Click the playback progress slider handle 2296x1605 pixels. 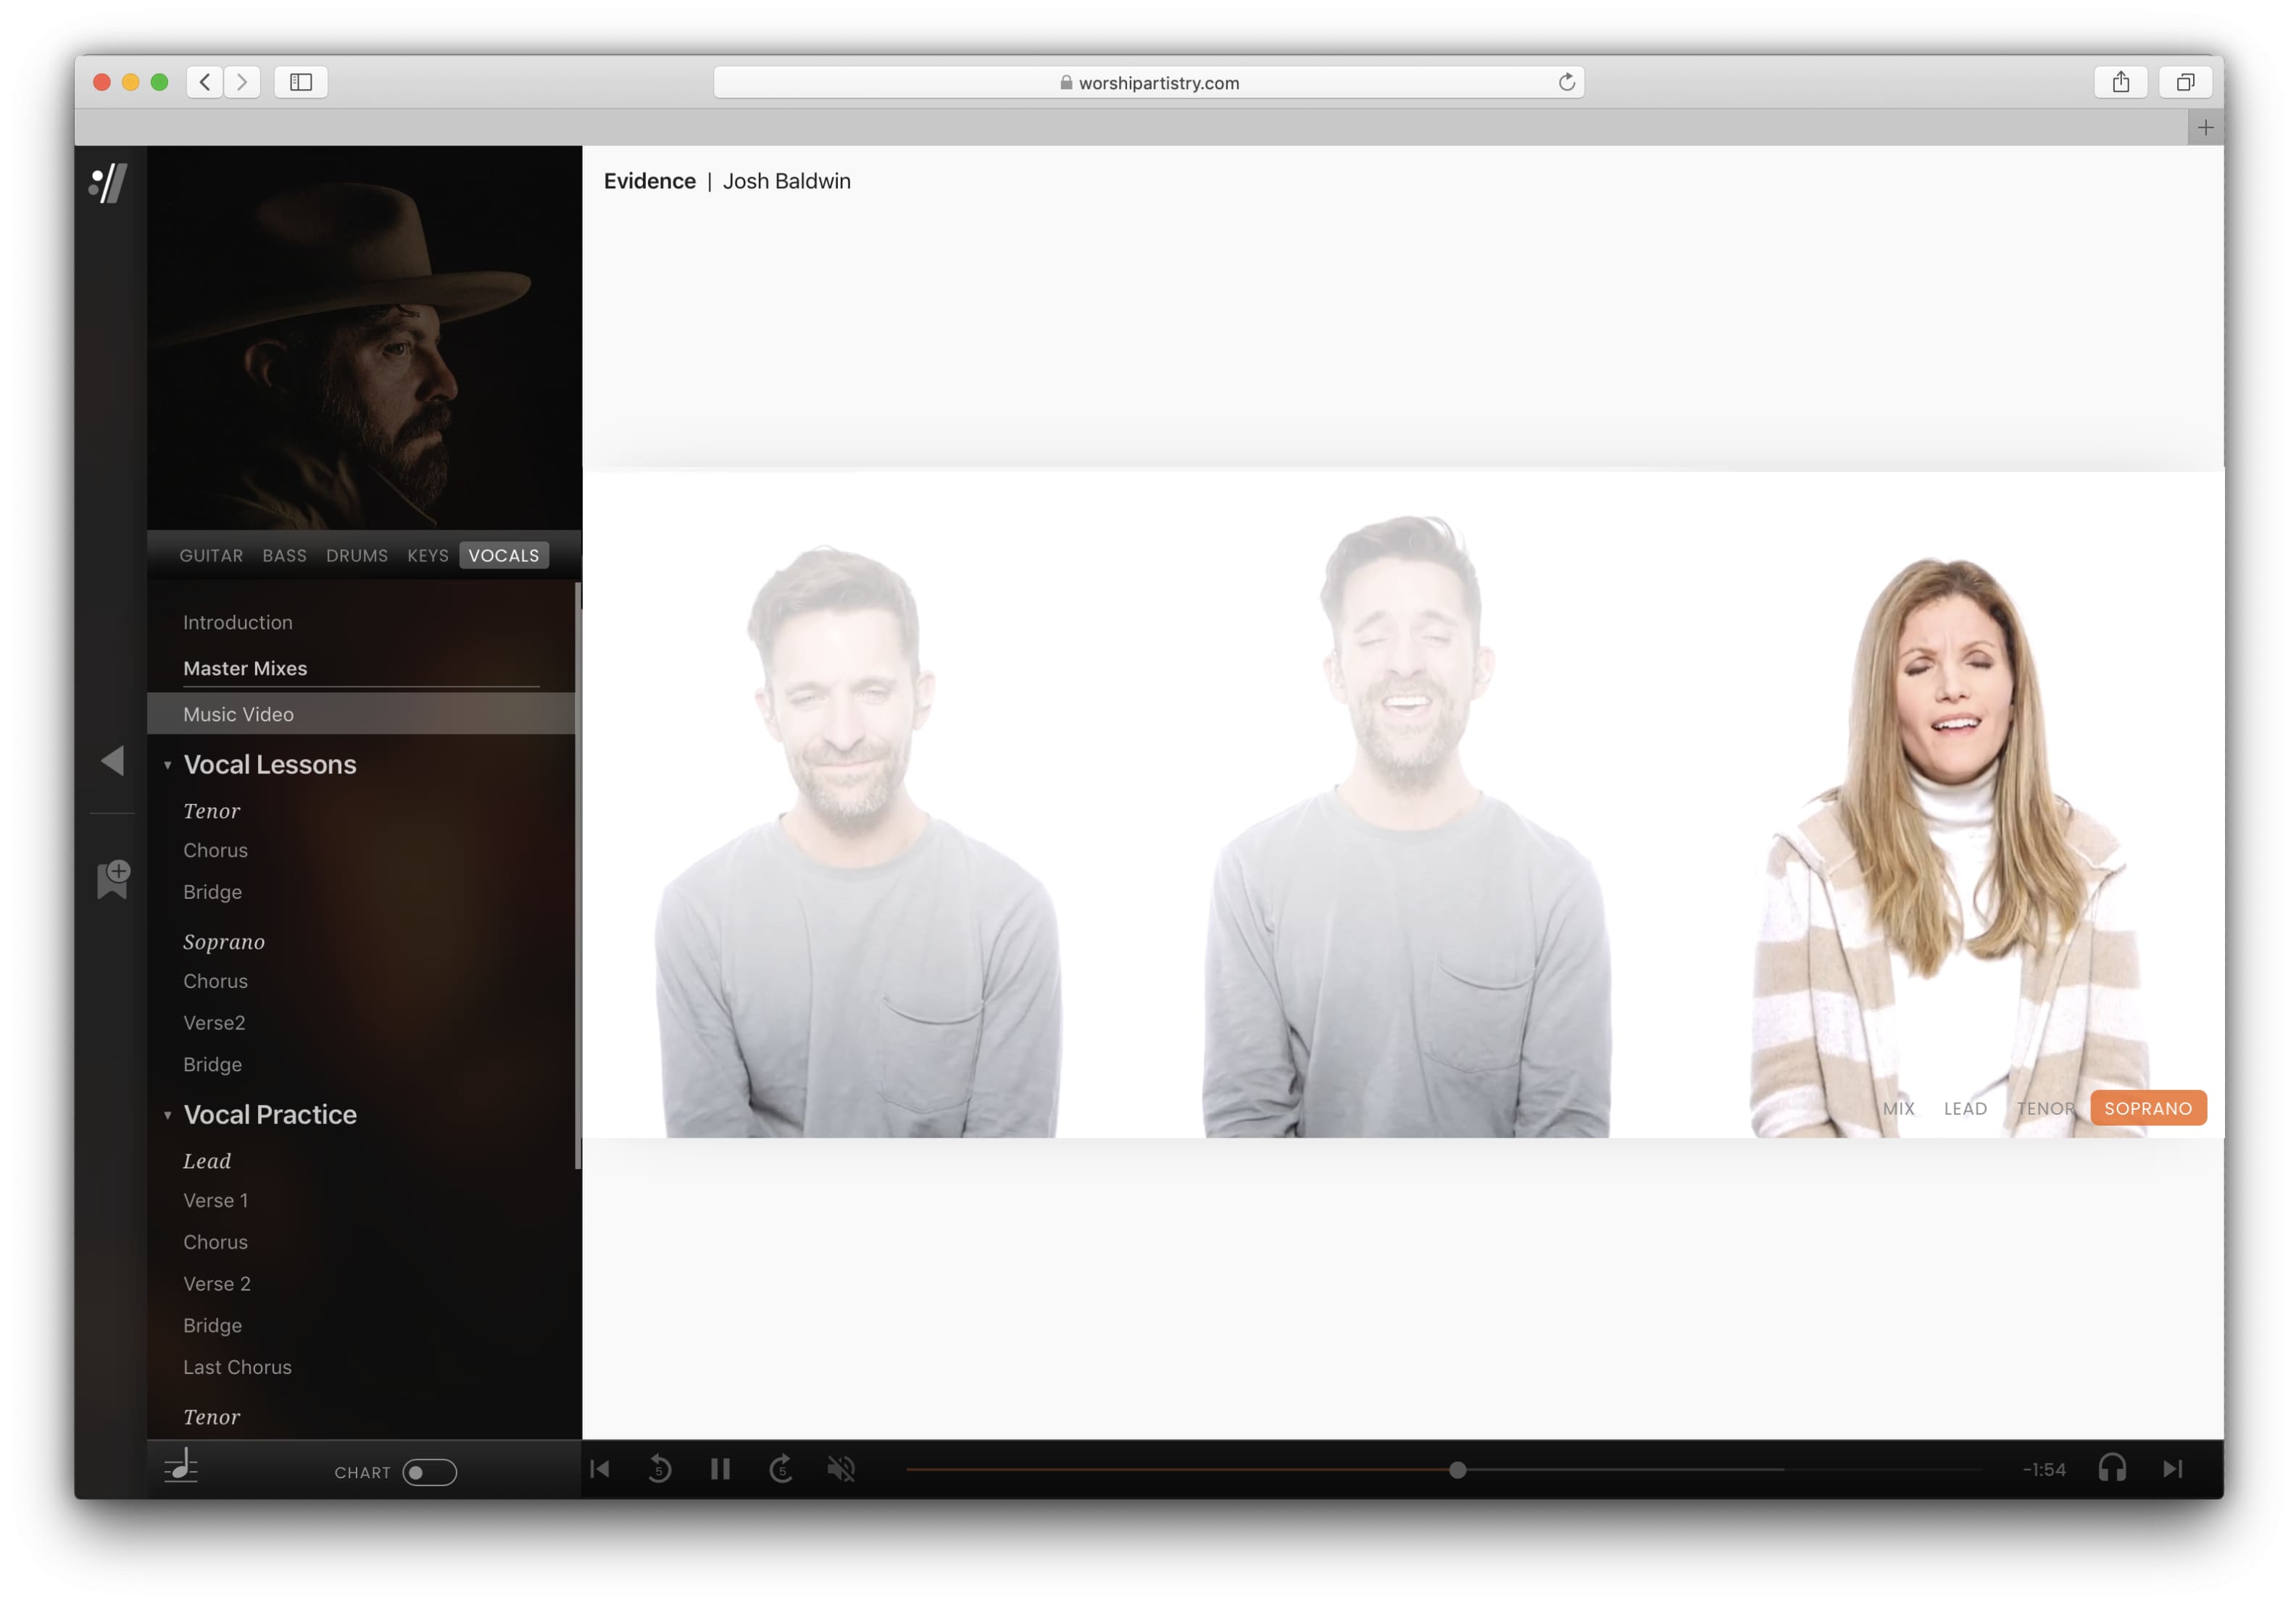tap(1457, 1470)
